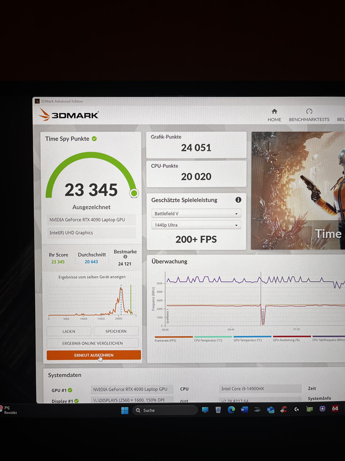Click the vertical marker in monitoring graph
The width and height of the screenshot is (345, 461).
(260, 298)
